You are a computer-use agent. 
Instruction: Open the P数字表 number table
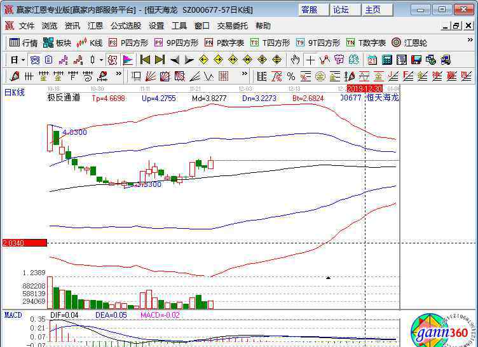[x=224, y=43]
